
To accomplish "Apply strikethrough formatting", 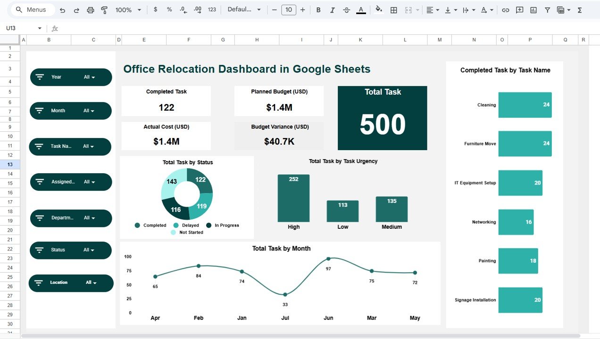I will point(346,9).
